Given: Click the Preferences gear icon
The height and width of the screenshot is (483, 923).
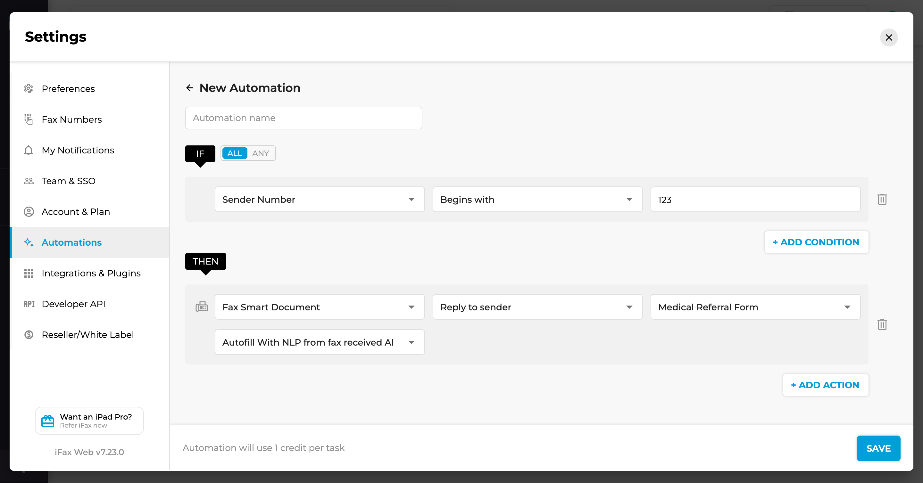Looking at the screenshot, I should point(29,88).
